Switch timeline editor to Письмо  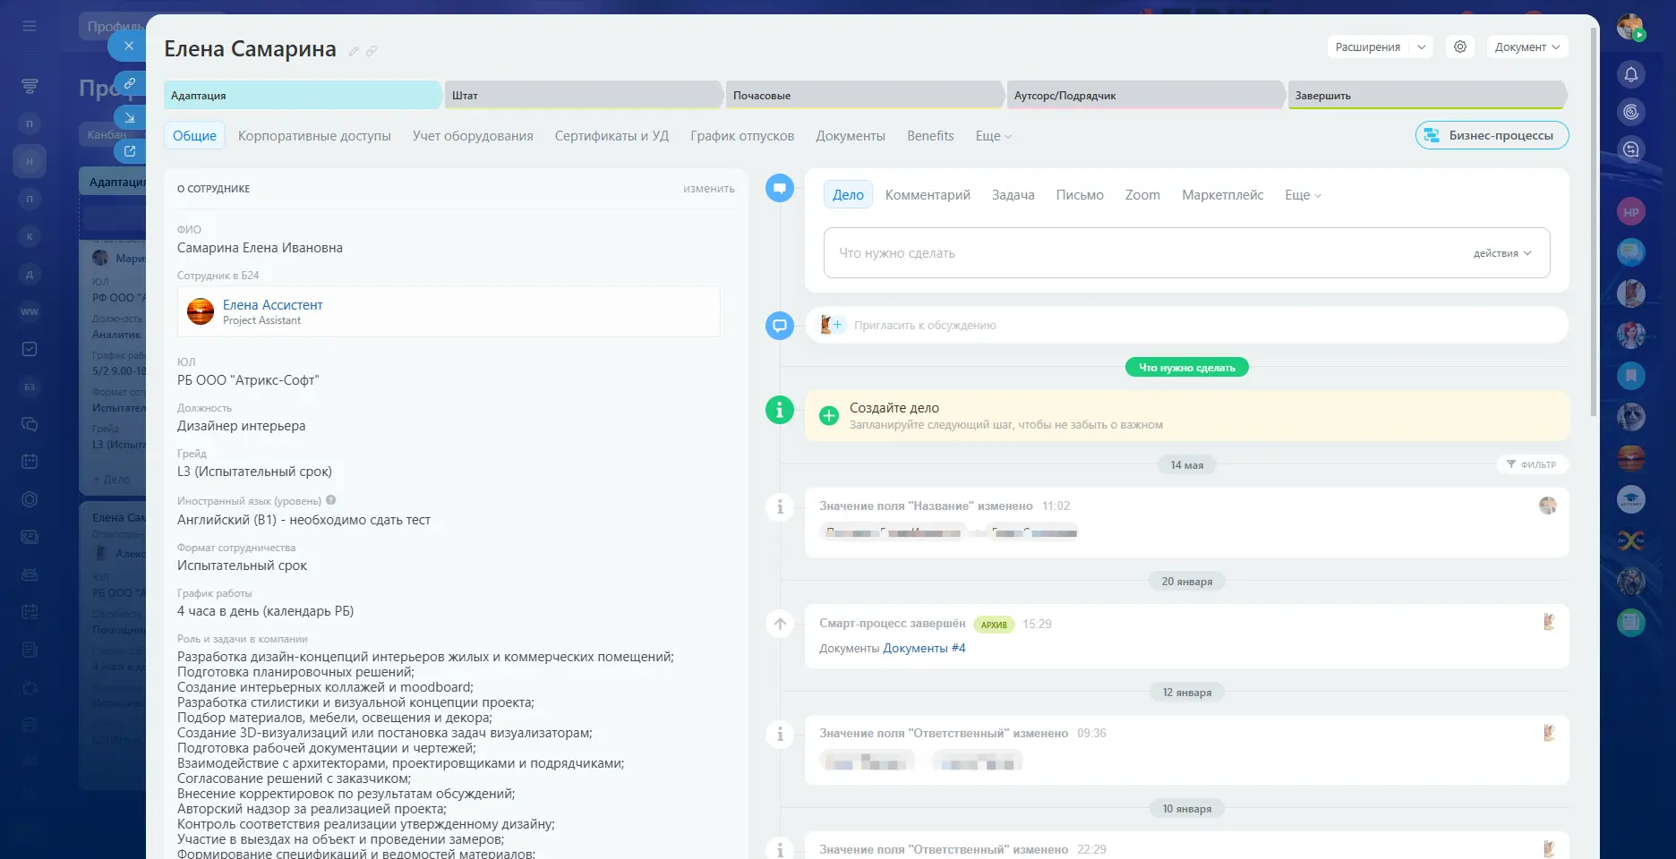[1080, 195]
